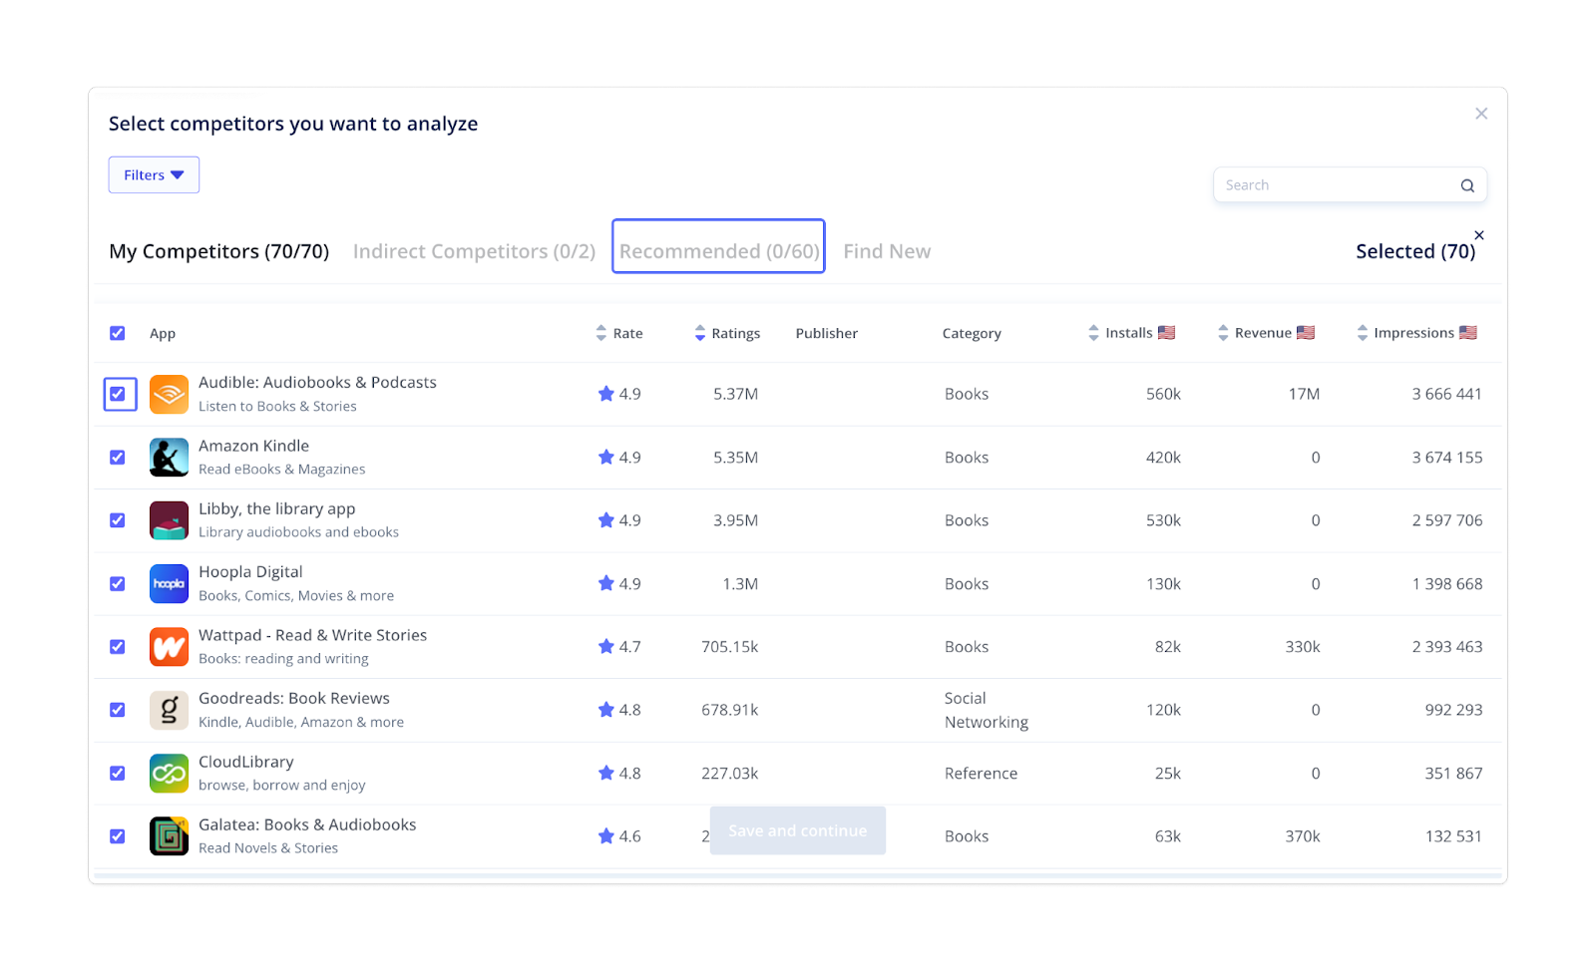Open the Amazon Kindle app icon
This screenshot has width=1596, height=974.
(169, 458)
